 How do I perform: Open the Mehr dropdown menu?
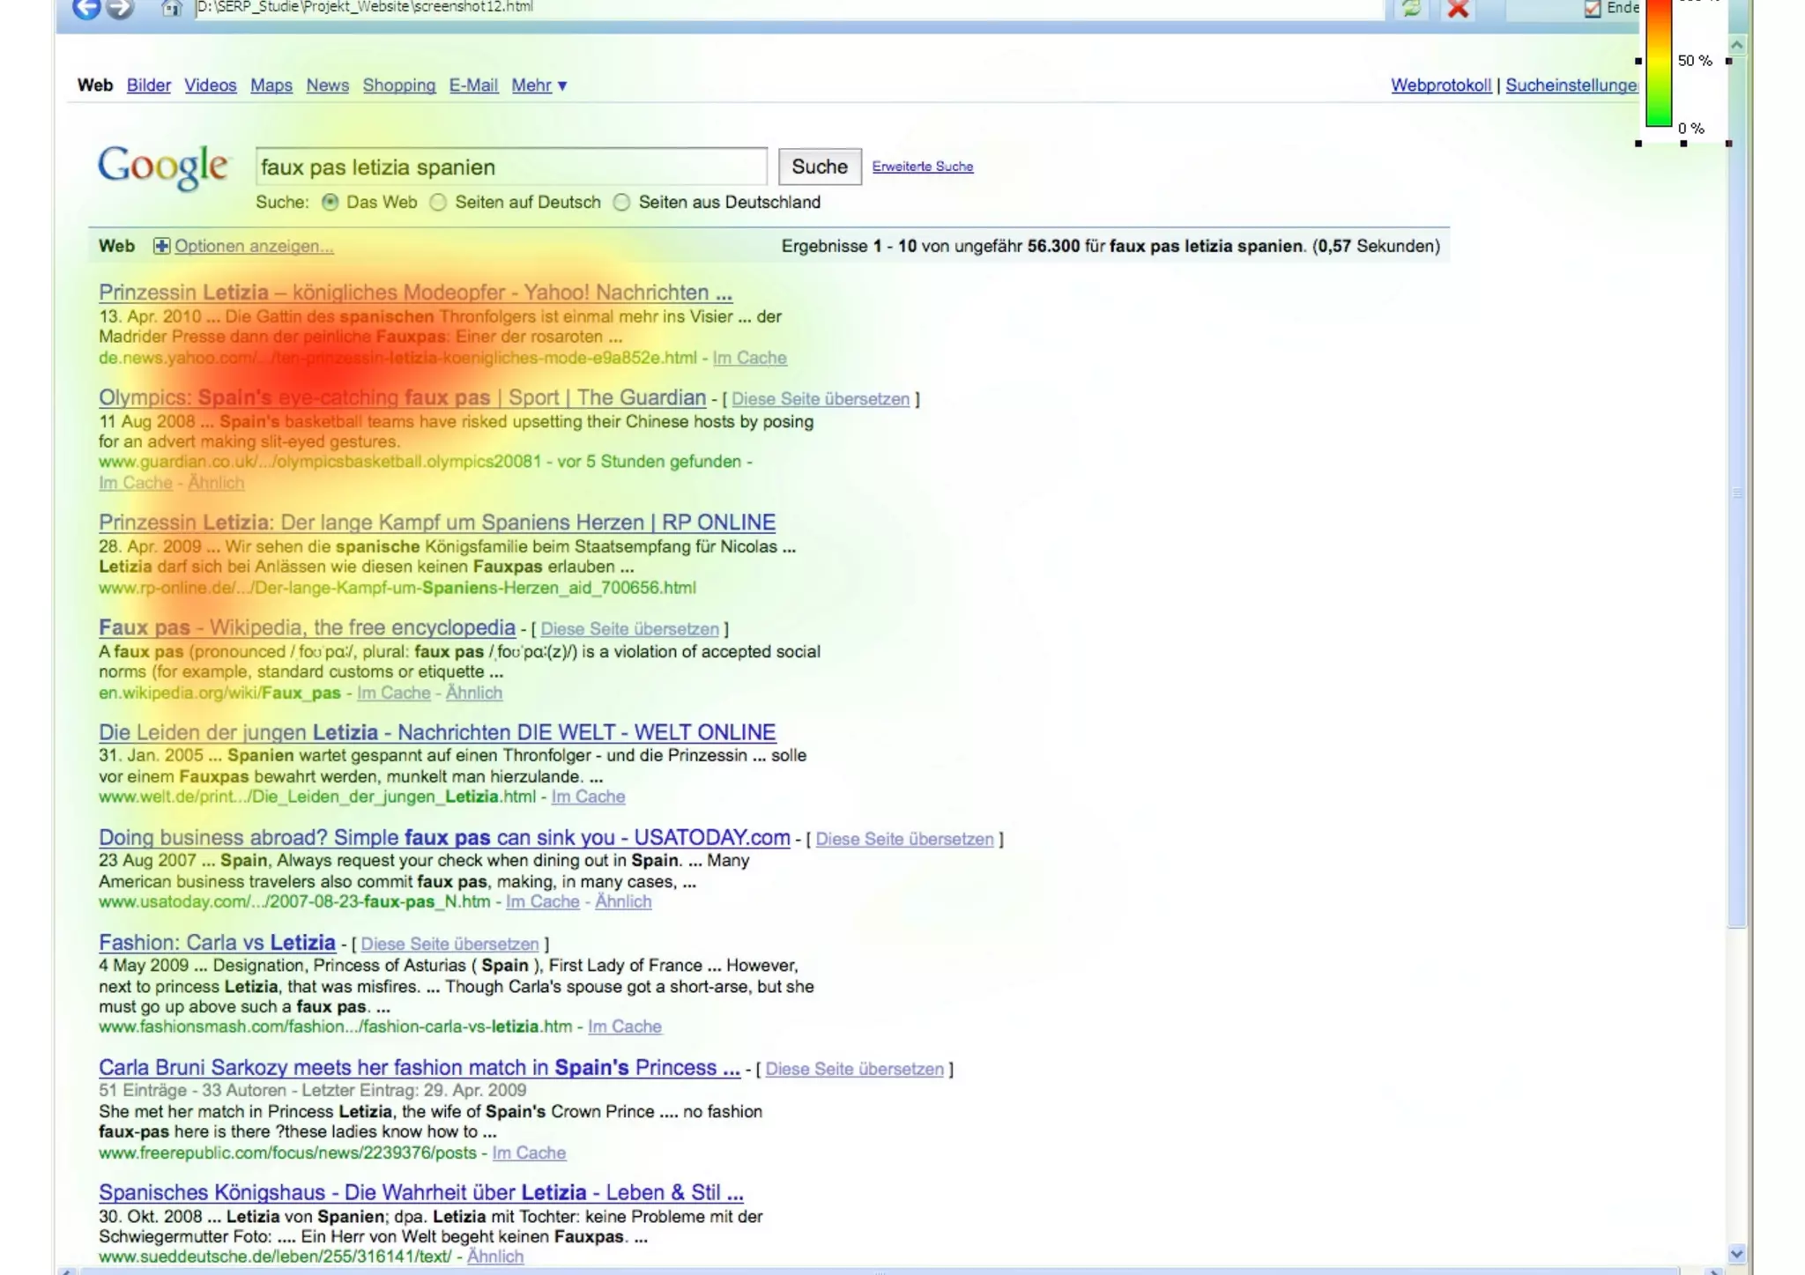pyautogui.click(x=539, y=85)
